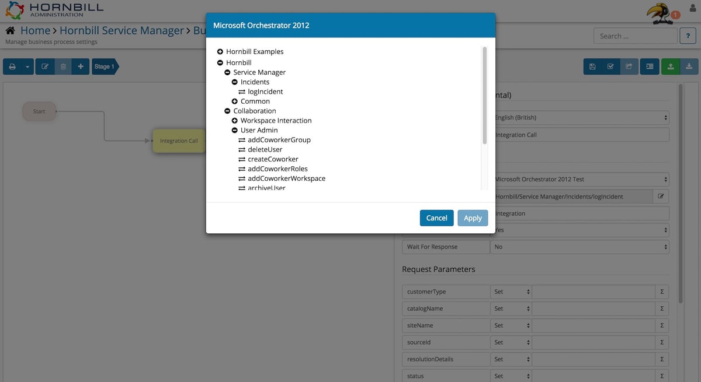Viewport: 701px width, 382px height.
Task: Upload a process definition via green icon
Action: (670, 66)
